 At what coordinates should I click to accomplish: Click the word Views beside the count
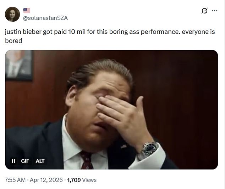point(89,180)
